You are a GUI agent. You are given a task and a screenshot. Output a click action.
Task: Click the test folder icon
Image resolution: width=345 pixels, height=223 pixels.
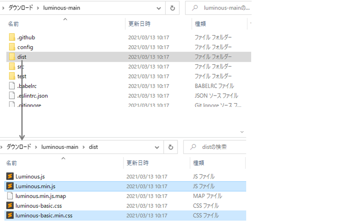pyautogui.click(x=12, y=76)
